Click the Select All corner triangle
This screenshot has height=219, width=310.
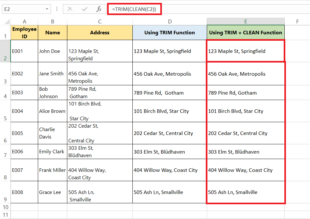click(x=7, y=21)
